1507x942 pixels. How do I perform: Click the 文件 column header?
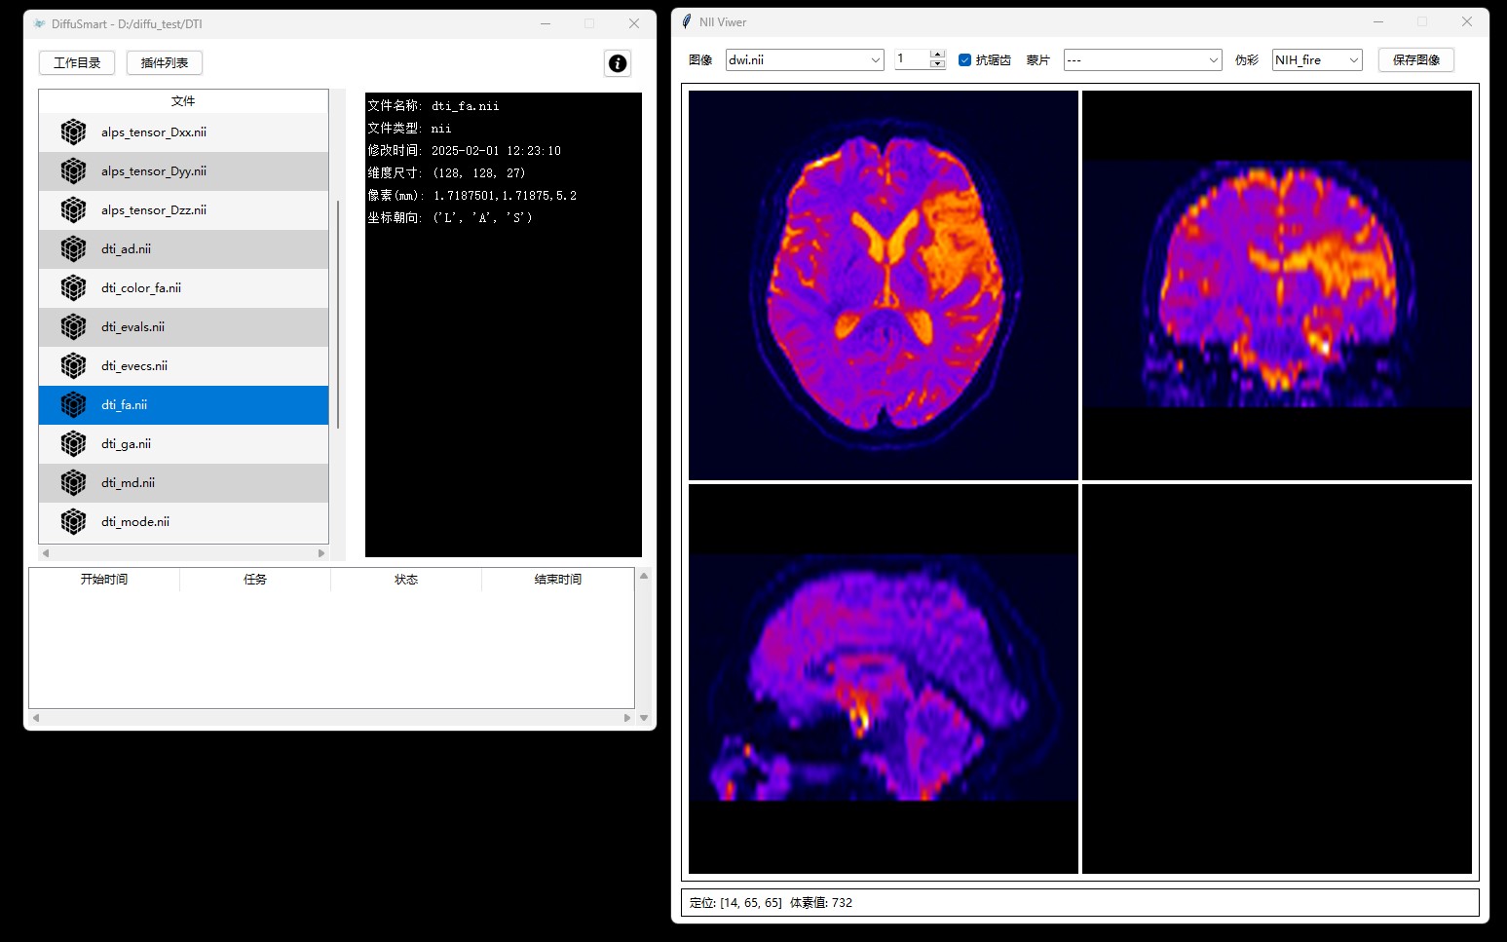(x=183, y=101)
